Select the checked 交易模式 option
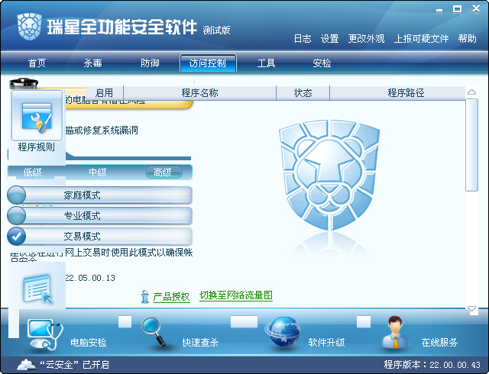 [x=16, y=237]
